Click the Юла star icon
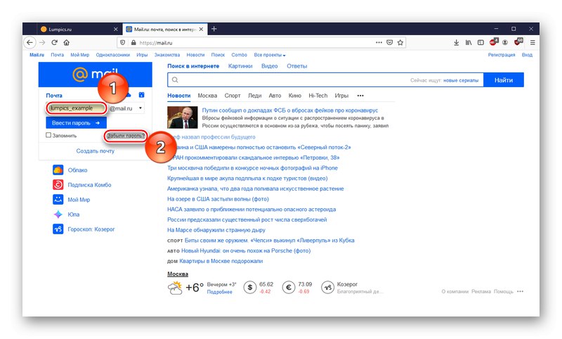This screenshot has width=562, height=339. 58,215
